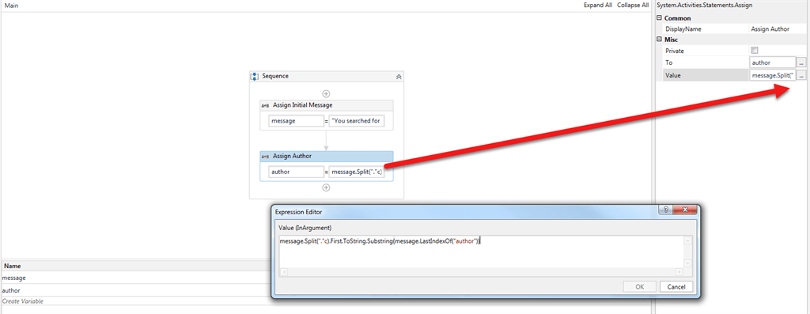Screen dimensions: 810x314
Task: Click the "You searched for" value field
Action: point(358,121)
